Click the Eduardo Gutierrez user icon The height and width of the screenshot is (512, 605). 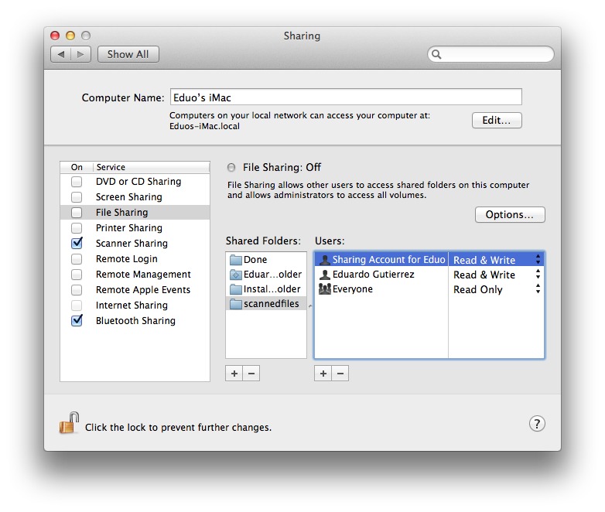click(x=325, y=275)
